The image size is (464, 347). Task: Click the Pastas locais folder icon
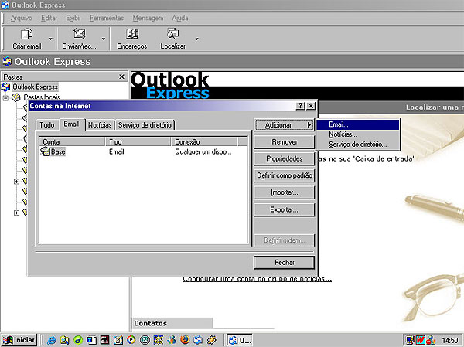click(16, 97)
